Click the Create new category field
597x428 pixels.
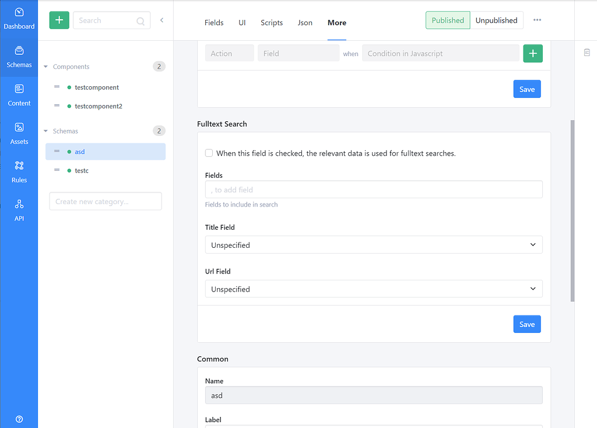(105, 201)
